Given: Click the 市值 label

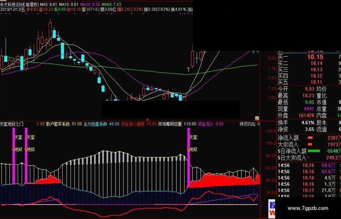Looking at the screenshot, I should (x=322, y=102).
